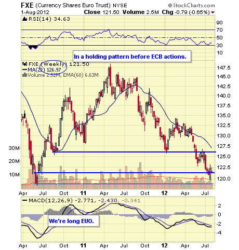Click the volume bars legend icon
The image size is (239, 250).
(x=25, y=75)
